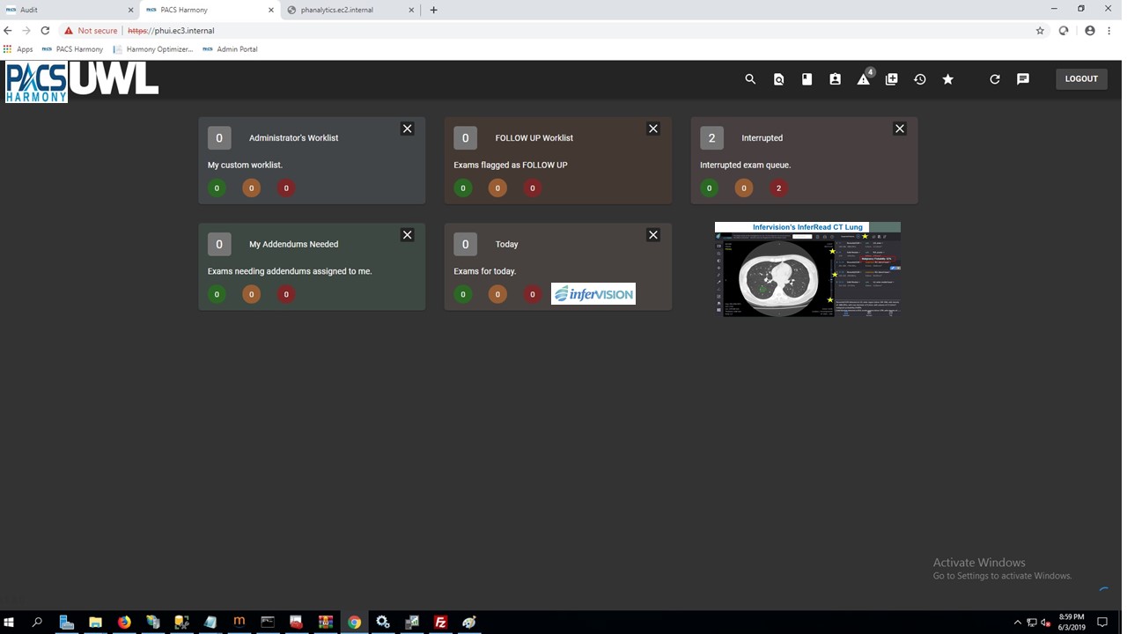
Task: Open the Infervision InferRead CT Lung thumbnail
Action: click(x=807, y=269)
